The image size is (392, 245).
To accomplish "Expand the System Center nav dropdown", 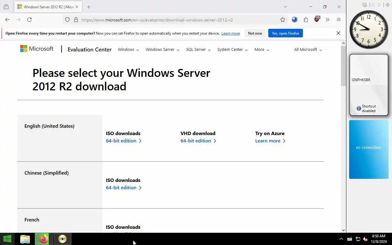I will 232,50.
